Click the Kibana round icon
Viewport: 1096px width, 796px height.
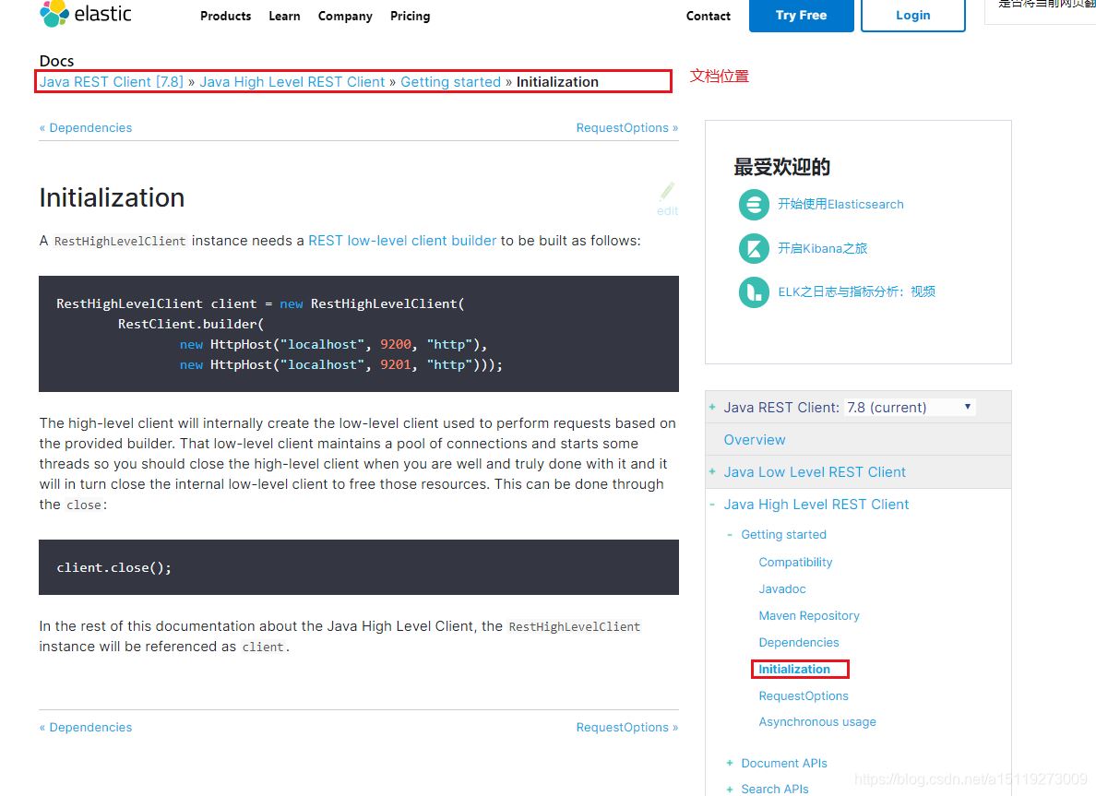coord(754,249)
